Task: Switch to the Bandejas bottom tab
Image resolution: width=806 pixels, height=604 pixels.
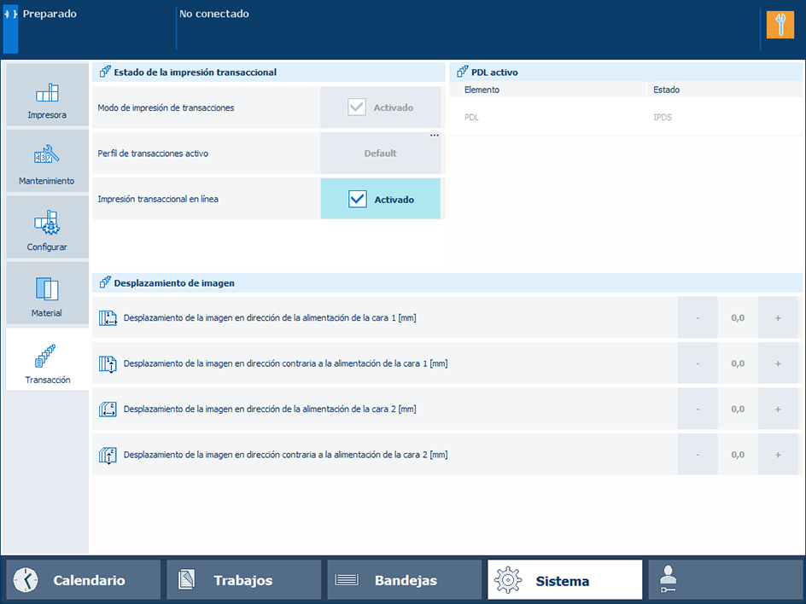Action: (x=404, y=580)
